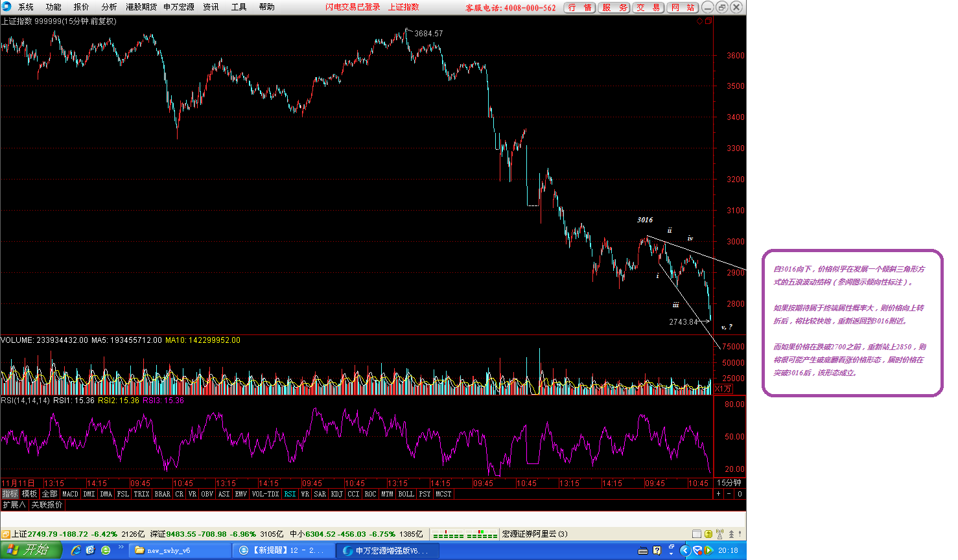The image size is (958, 560).
Task: Open the 分析 menu
Action: 109,7
